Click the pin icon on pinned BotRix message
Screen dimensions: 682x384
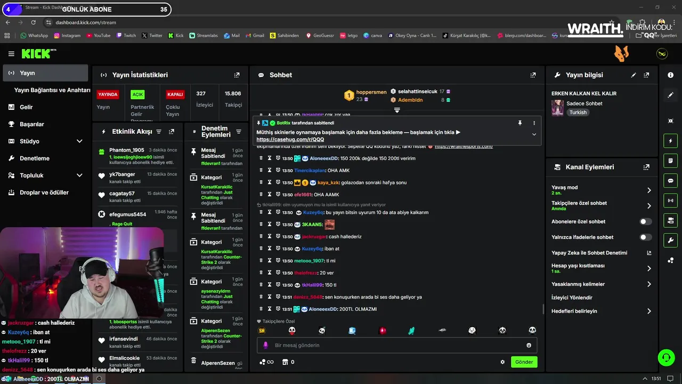pyautogui.click(x=520, y=123)
